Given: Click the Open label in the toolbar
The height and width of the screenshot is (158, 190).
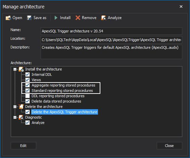Looking at the screenshot, I should [17, 18].
